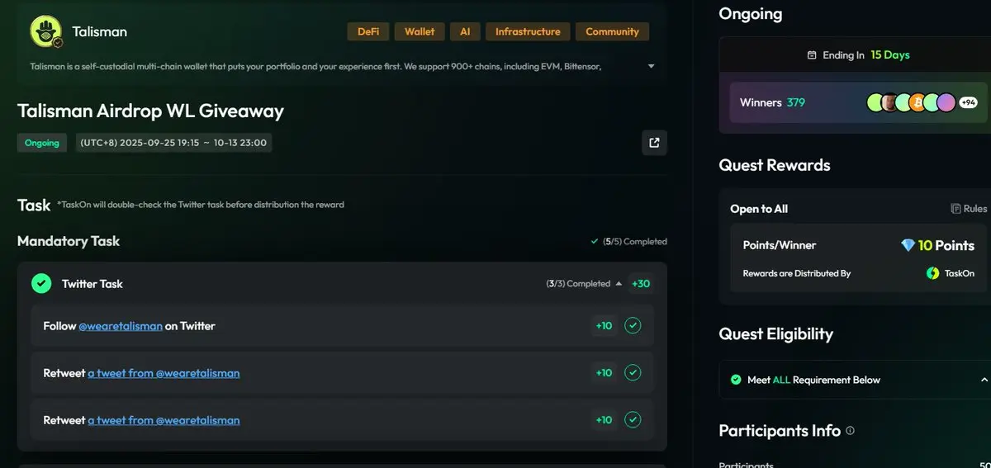
Task: Click the Ongoing status badge
Action: (x=42, y=143)
